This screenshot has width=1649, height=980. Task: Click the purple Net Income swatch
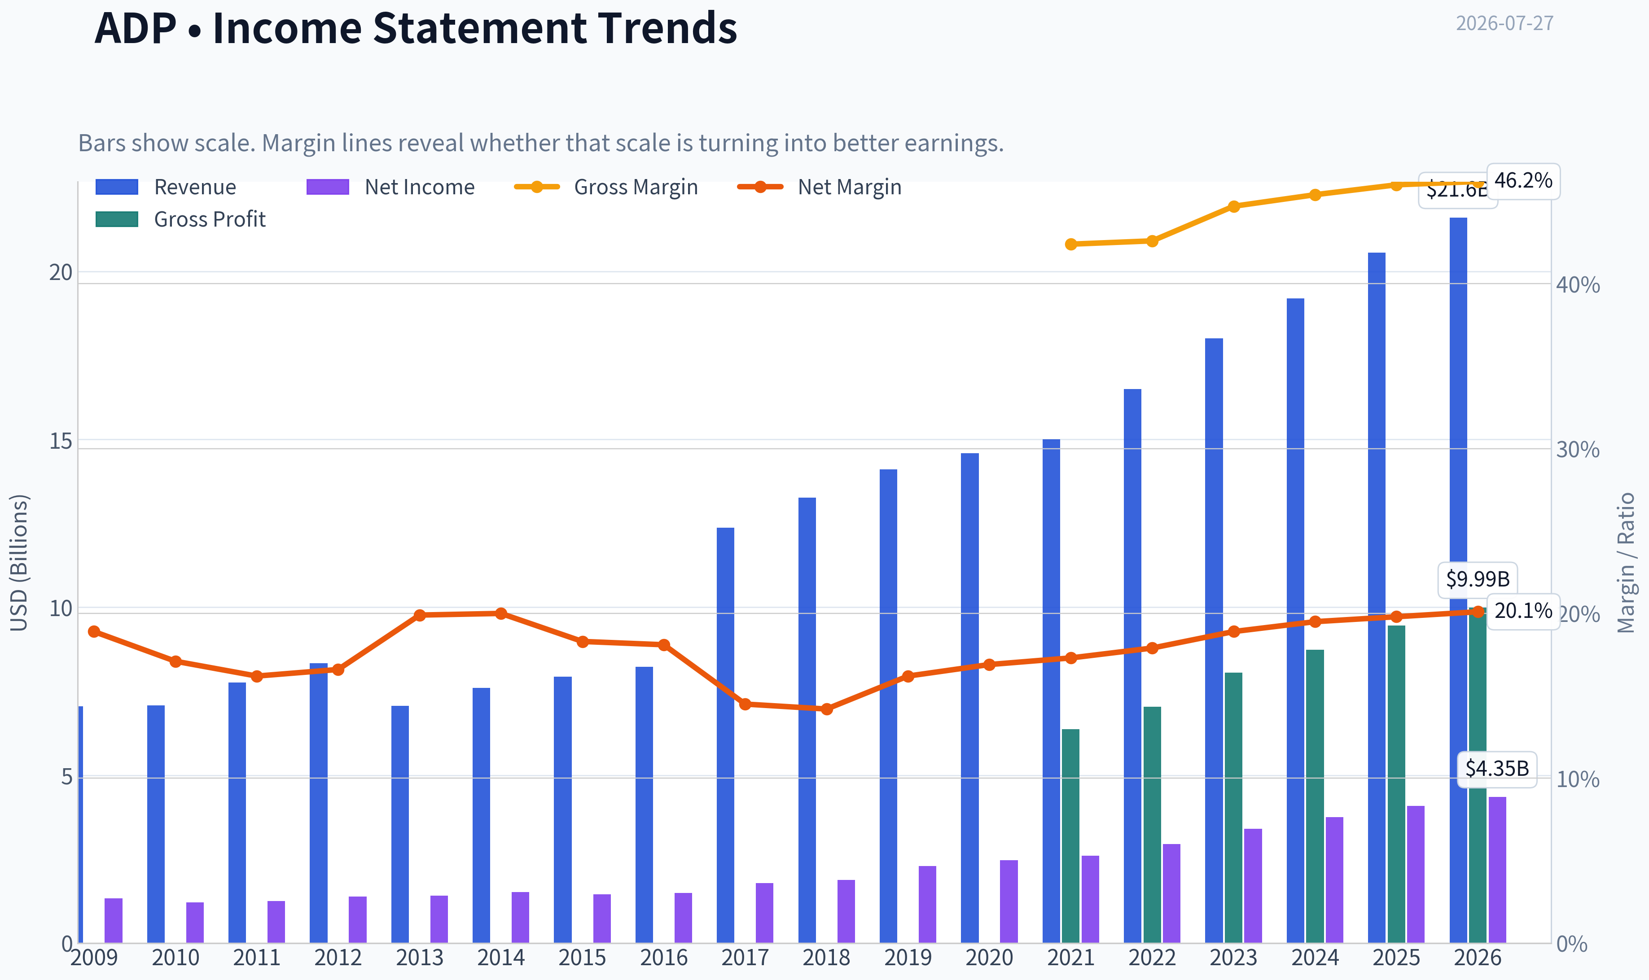[x=328, y=187]
